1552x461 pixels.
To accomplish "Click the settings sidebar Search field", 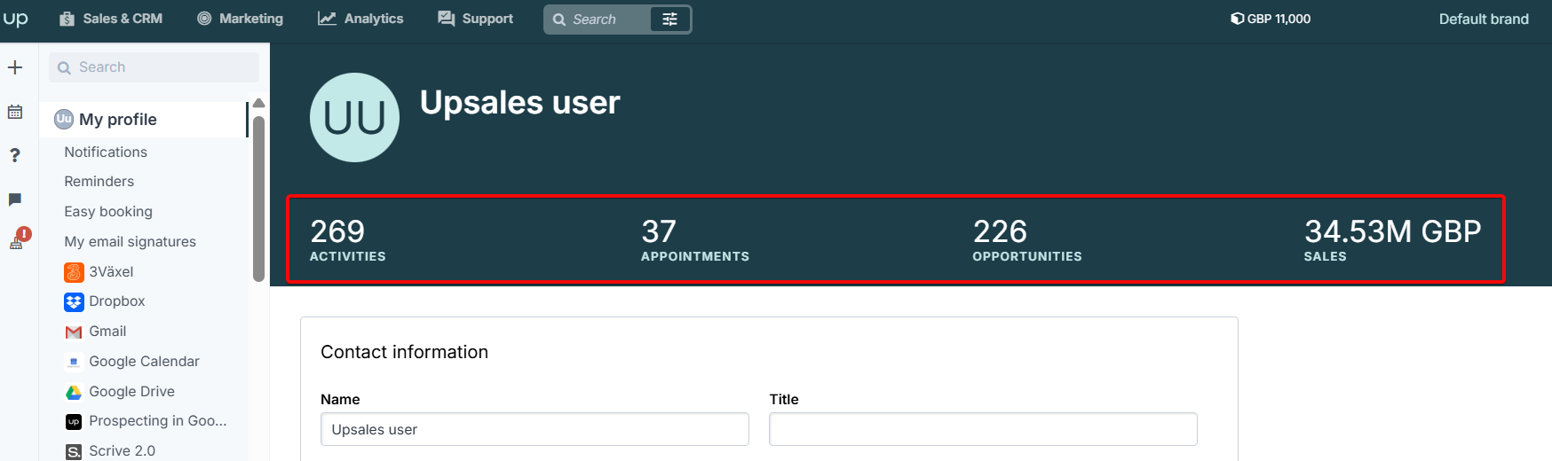I will pyautogui.click(x=154, y=67).
